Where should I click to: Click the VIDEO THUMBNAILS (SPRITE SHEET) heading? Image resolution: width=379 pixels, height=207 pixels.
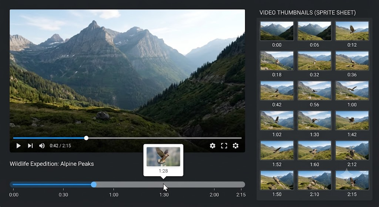(x=308, y=13)
